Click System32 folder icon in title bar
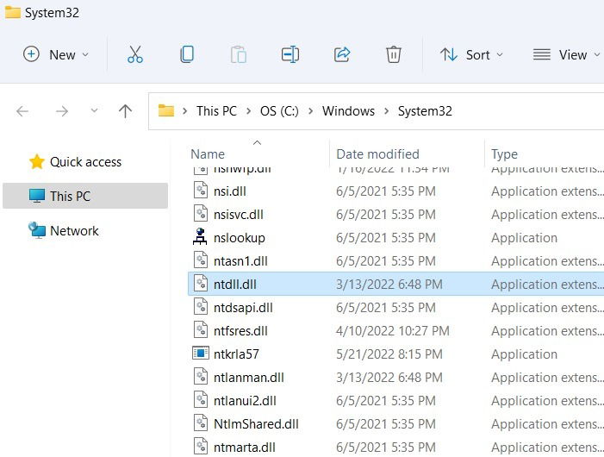Image resolution: width=604 pixels, height=457 pixels. coord(12,12)
